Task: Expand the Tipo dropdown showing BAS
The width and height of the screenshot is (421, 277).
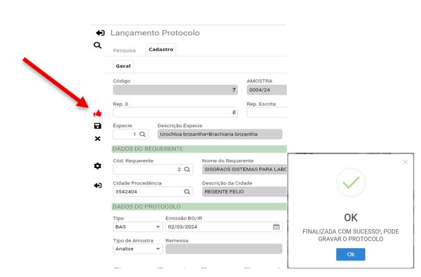Action: click(158, 227)
